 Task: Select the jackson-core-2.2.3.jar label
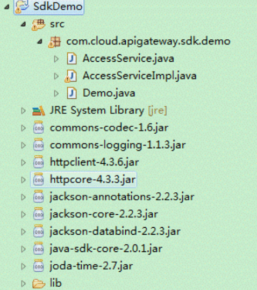tap(104, 214)
